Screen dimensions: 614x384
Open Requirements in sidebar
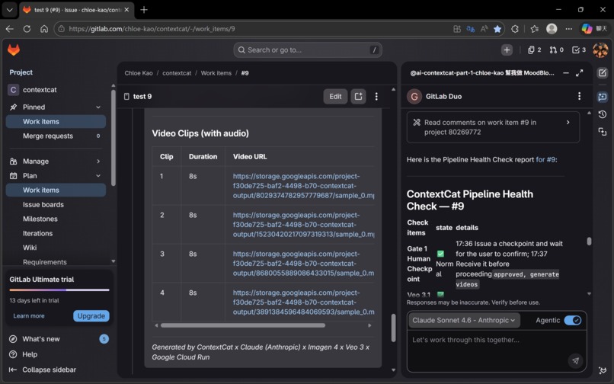pyautogui.click(x=56, y=262)
